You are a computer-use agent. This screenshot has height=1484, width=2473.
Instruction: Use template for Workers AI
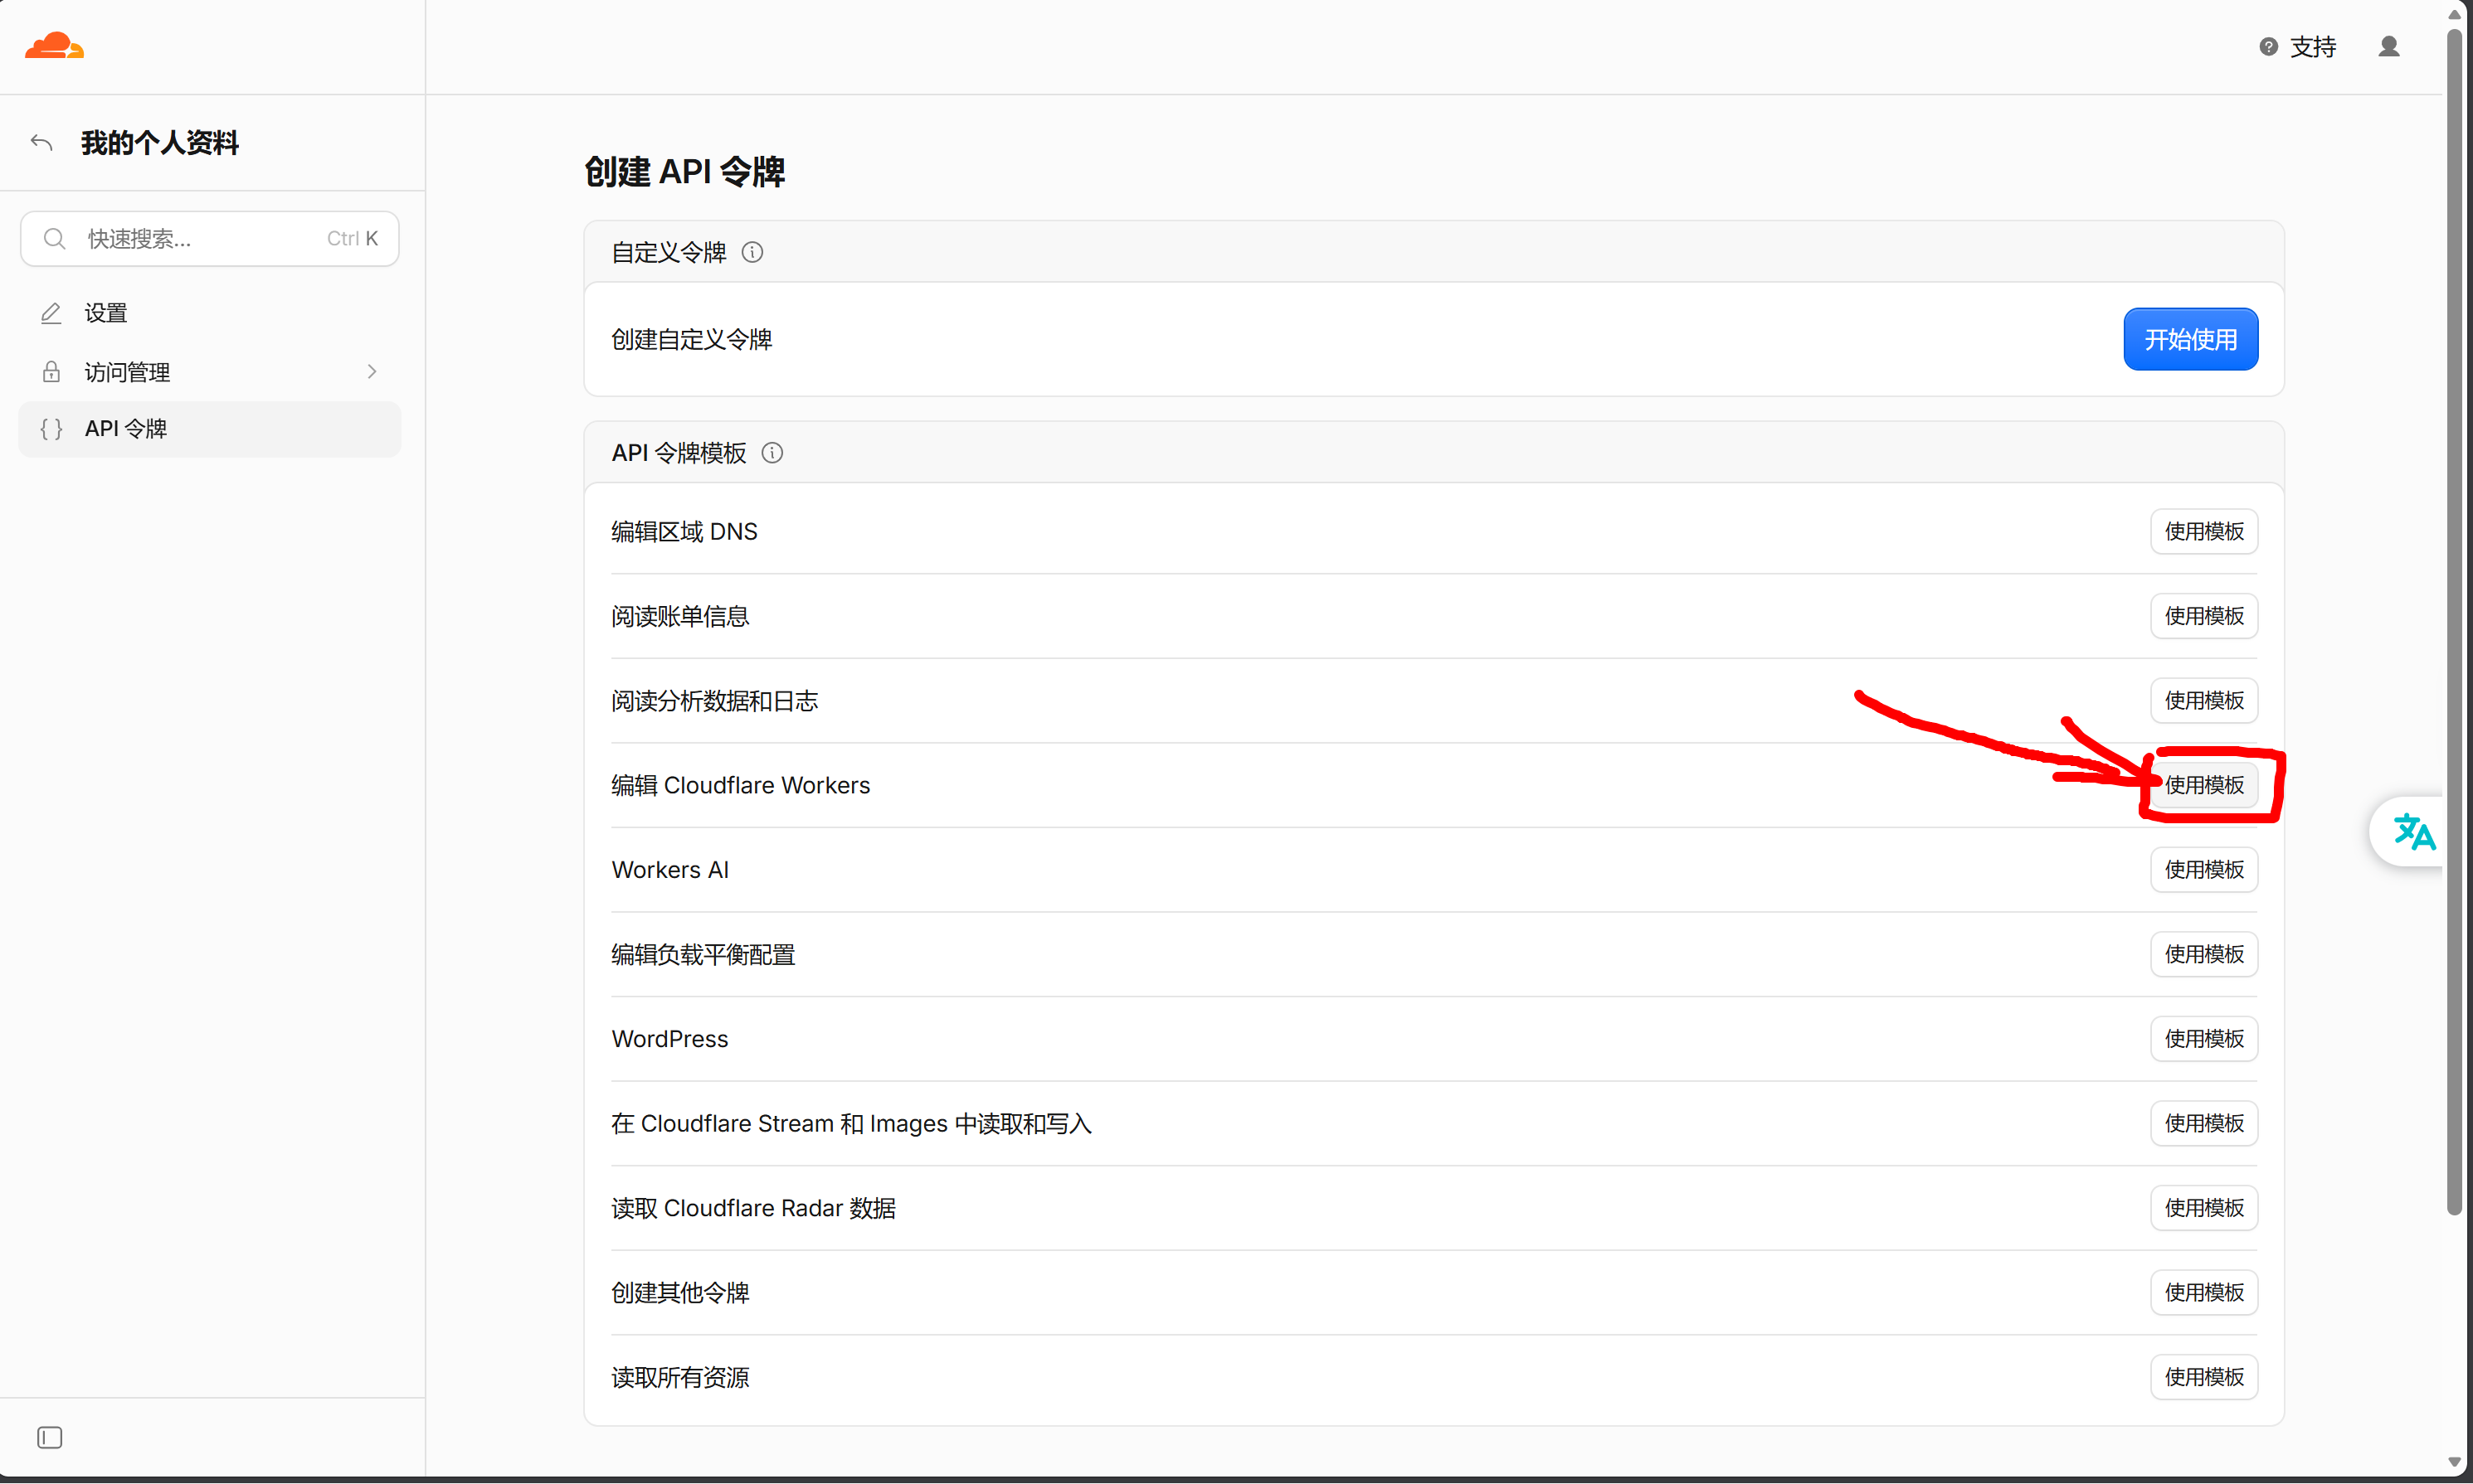point(2203,870)
